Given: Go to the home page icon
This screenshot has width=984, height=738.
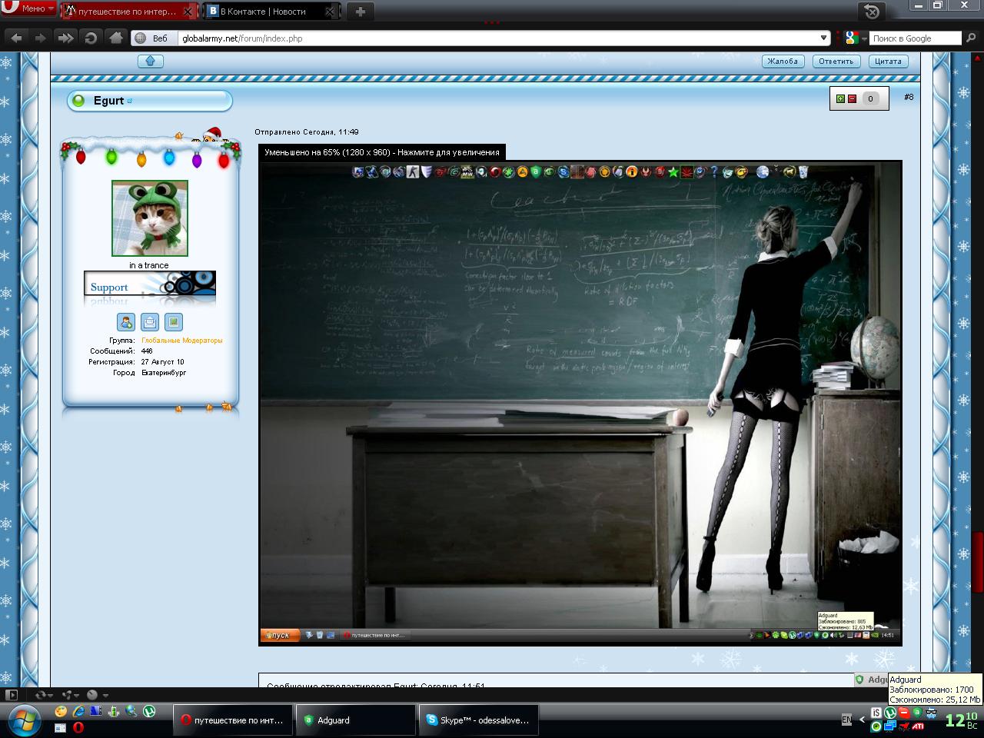Looking at the screenshot, I should point(115,37).
